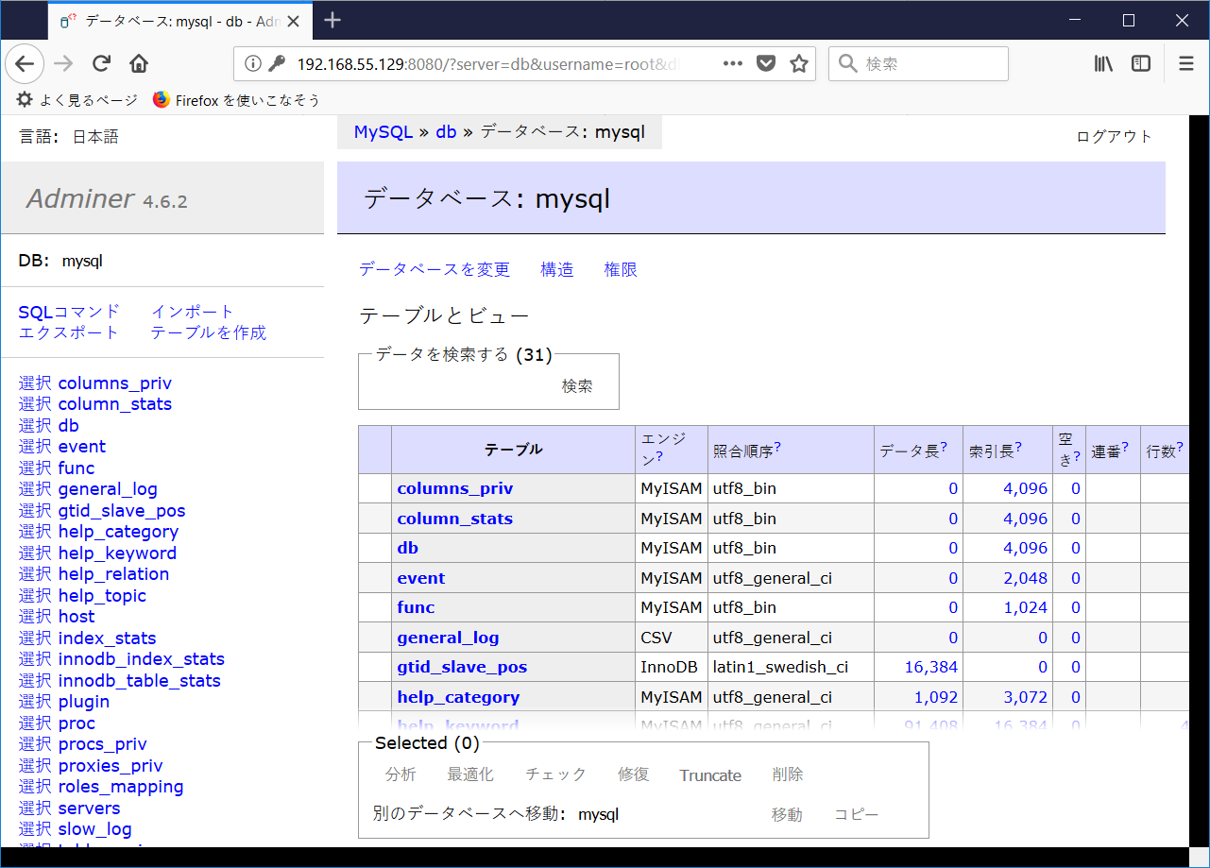The width and height of the screenshot is (1210, 868).
Task: Open the 言語 language dropdown
Action: (x=97, y=136)
